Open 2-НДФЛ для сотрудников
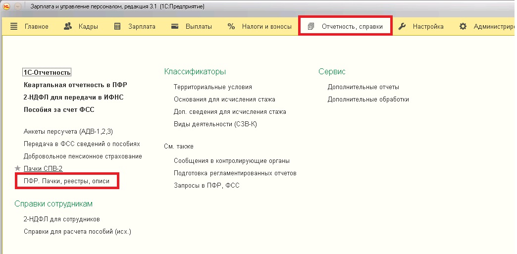Viewport: 517px width, 254px height. point(62,219)
